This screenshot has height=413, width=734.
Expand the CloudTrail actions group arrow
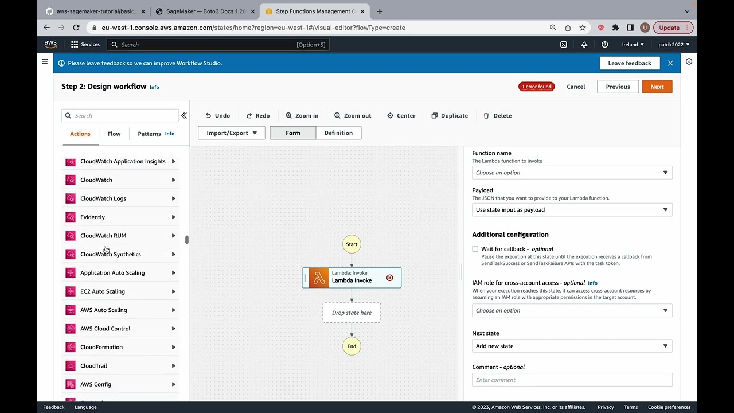[x=173, y=366]
